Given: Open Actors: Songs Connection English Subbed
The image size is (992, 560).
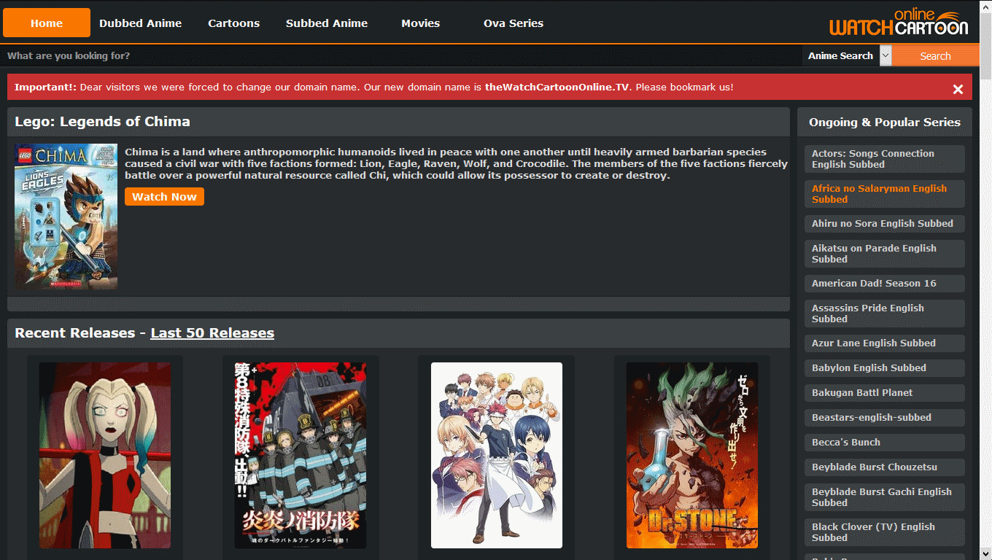Looking at the screenshot, I should [885, 159].
